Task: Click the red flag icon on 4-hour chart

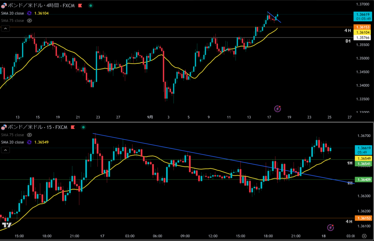Action: (x=80, y=6)
